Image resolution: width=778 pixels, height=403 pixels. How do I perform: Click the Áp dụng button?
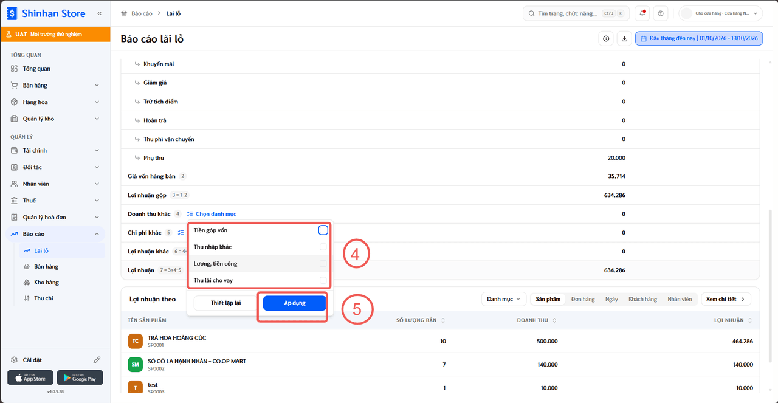point(295,303)
